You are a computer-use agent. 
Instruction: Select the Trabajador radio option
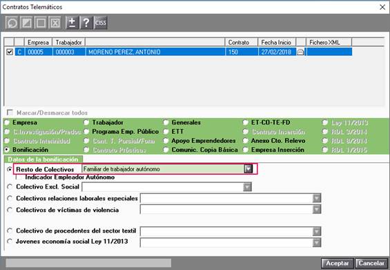click(86, 122)
